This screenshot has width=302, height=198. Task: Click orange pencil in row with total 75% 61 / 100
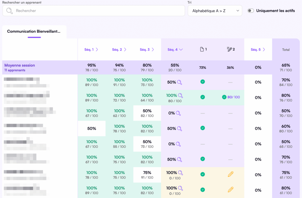(231, 174)
